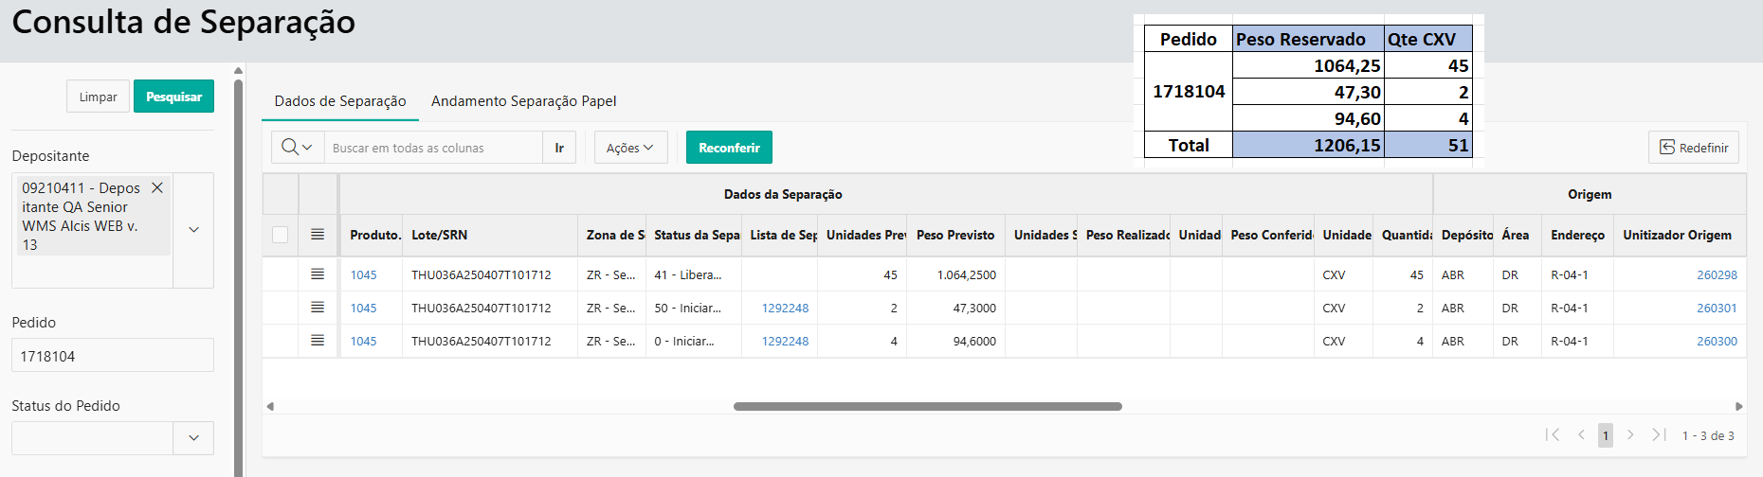
Task: Go to the next results page arrow
Action: pos(1630,435)
